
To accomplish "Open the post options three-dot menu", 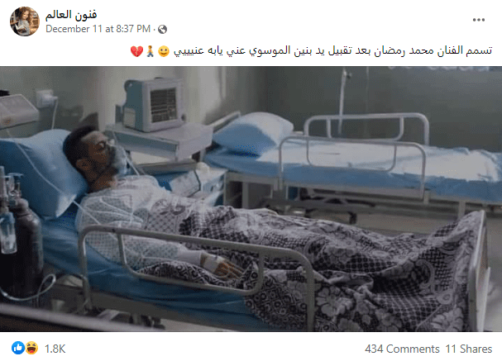I will (479, 20).
